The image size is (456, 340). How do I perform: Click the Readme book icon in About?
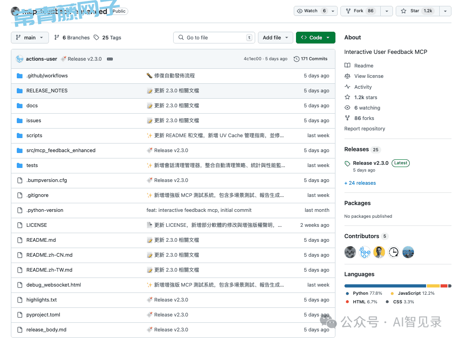click(x=348, y=66)
